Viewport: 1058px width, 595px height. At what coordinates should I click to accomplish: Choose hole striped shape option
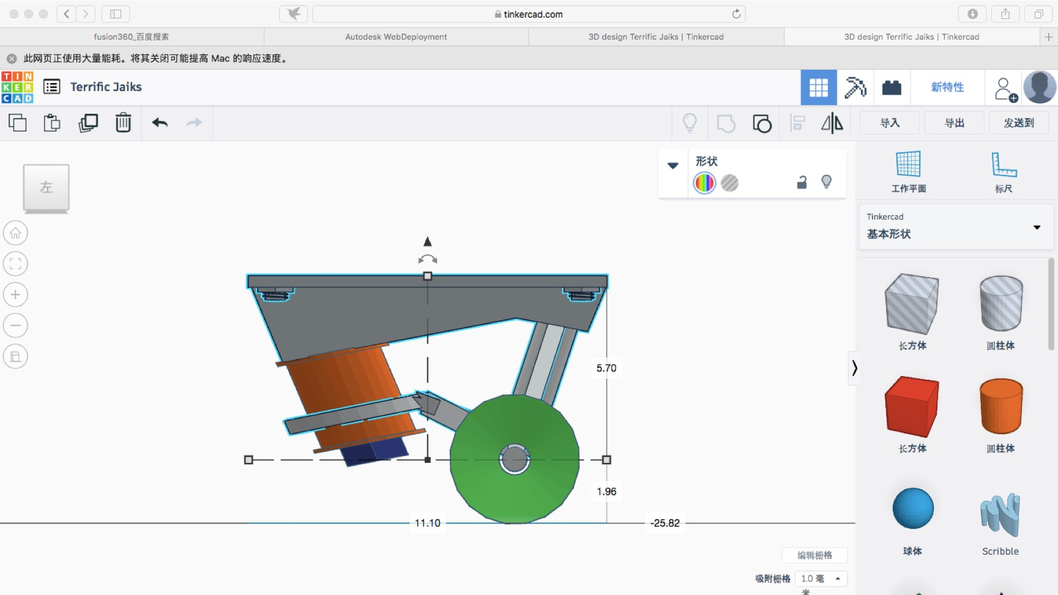pyautogui.click(x=729, y=183)
